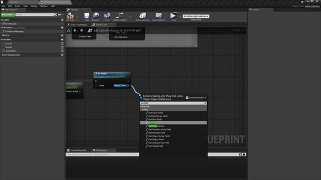Image resolution: width=321 pixels, height=180 pixels.
Task: Select EventGraph in Graphs list
Action: (11, 23)
